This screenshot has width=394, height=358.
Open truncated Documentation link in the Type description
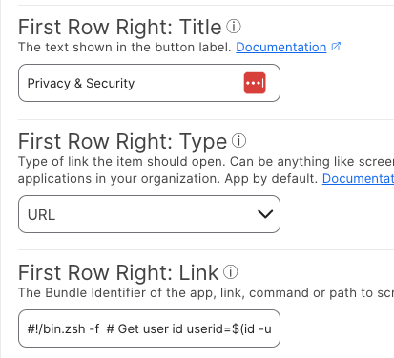coord(358,178)
